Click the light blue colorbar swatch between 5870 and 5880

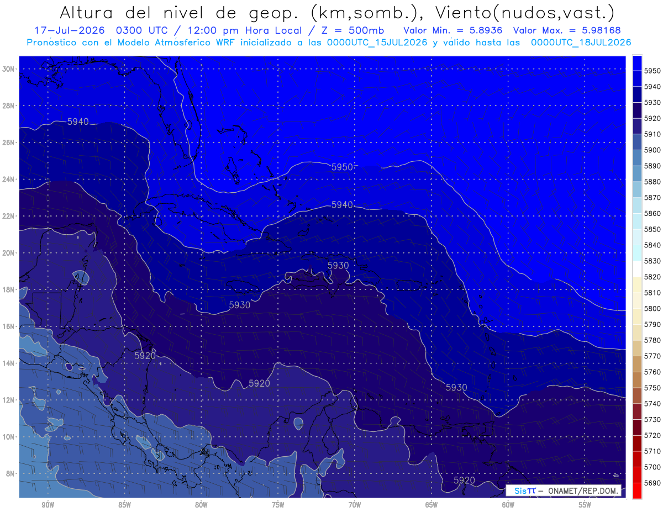[x=637, y=189]
